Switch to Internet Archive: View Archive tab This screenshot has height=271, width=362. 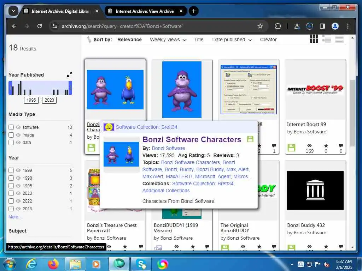[x=145, y=11]
